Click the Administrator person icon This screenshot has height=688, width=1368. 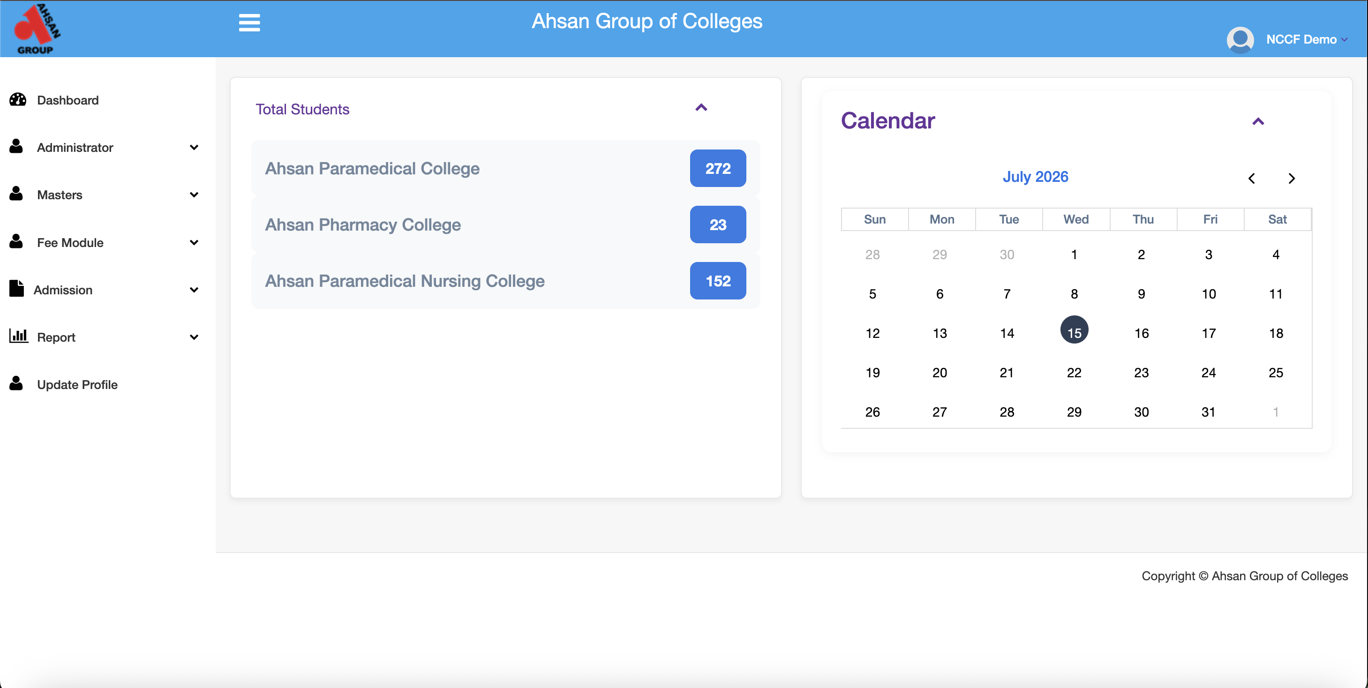point(16,147)
